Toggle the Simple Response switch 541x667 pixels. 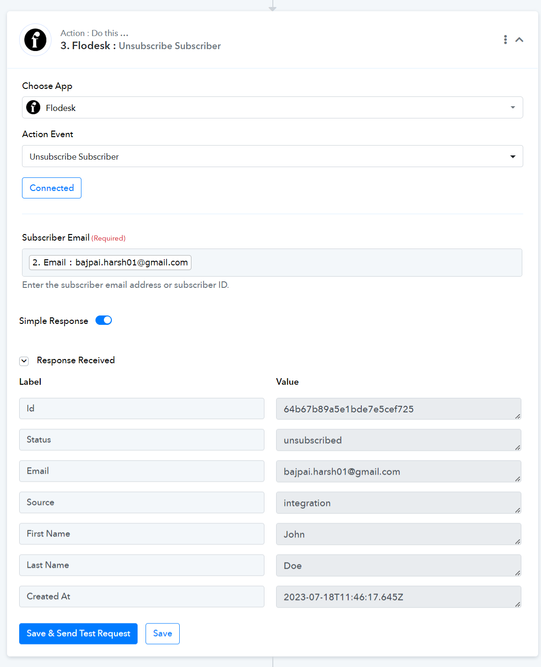104,320
